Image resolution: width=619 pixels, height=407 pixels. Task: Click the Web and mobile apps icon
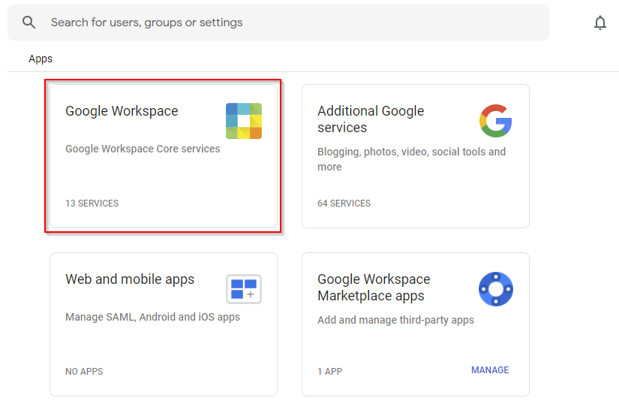244,289
